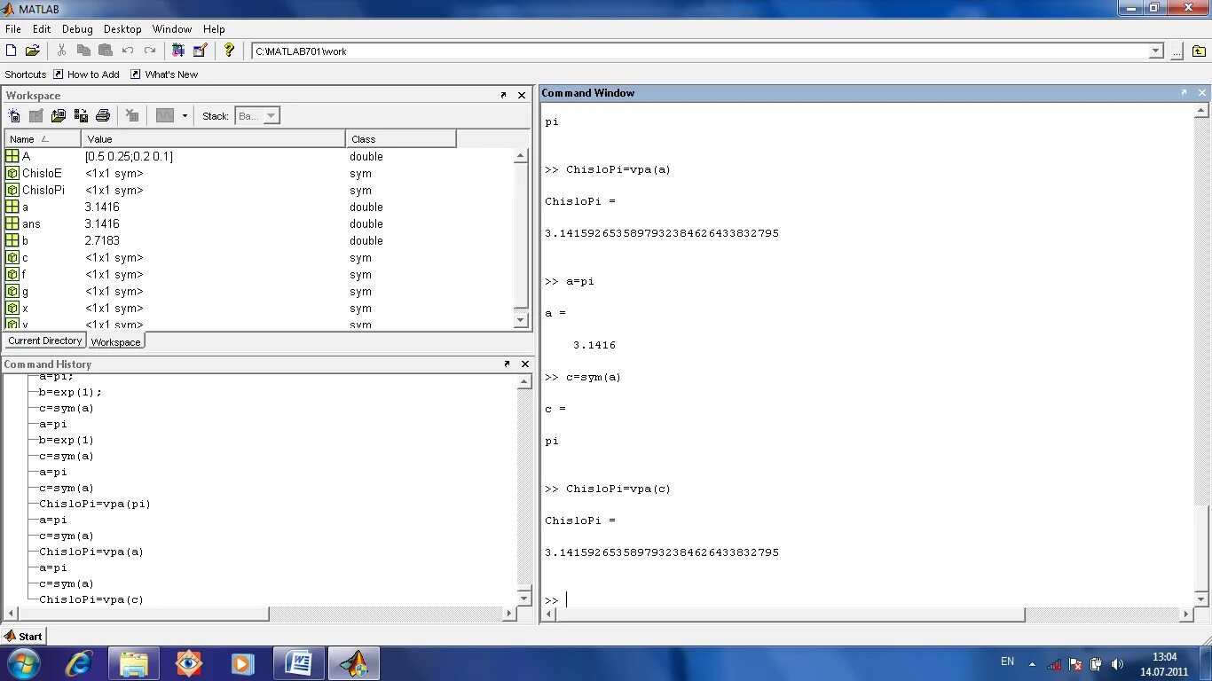1212x681 pixels.
Task: Sort workspace by Name column header
Action: pos(43,139)
